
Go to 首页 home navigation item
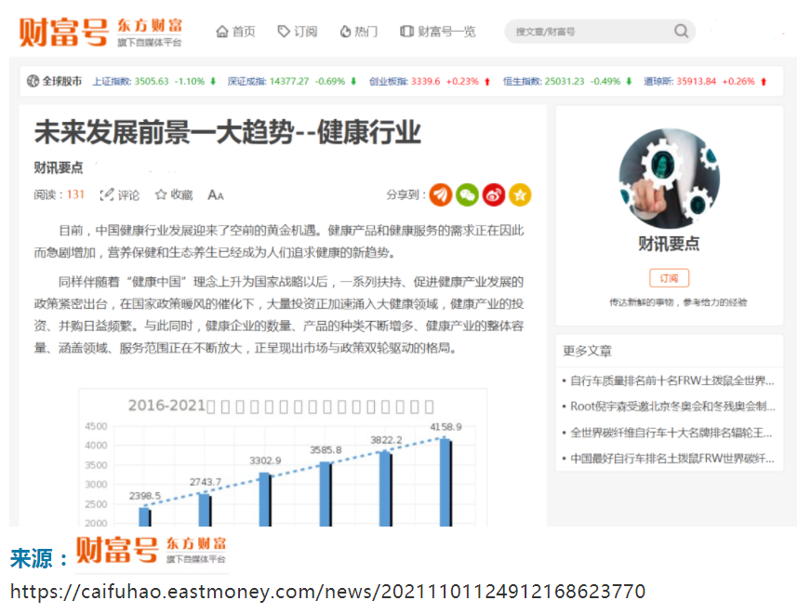pos(236,32)
